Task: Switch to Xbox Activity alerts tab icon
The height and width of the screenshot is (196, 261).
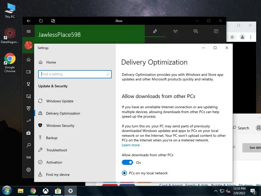Action: point(216,31)
